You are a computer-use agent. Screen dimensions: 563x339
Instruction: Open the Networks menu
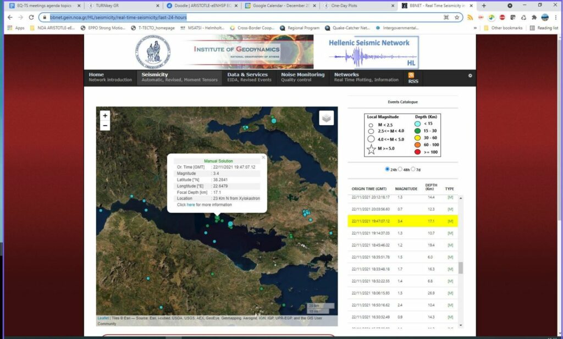(346, 75)
